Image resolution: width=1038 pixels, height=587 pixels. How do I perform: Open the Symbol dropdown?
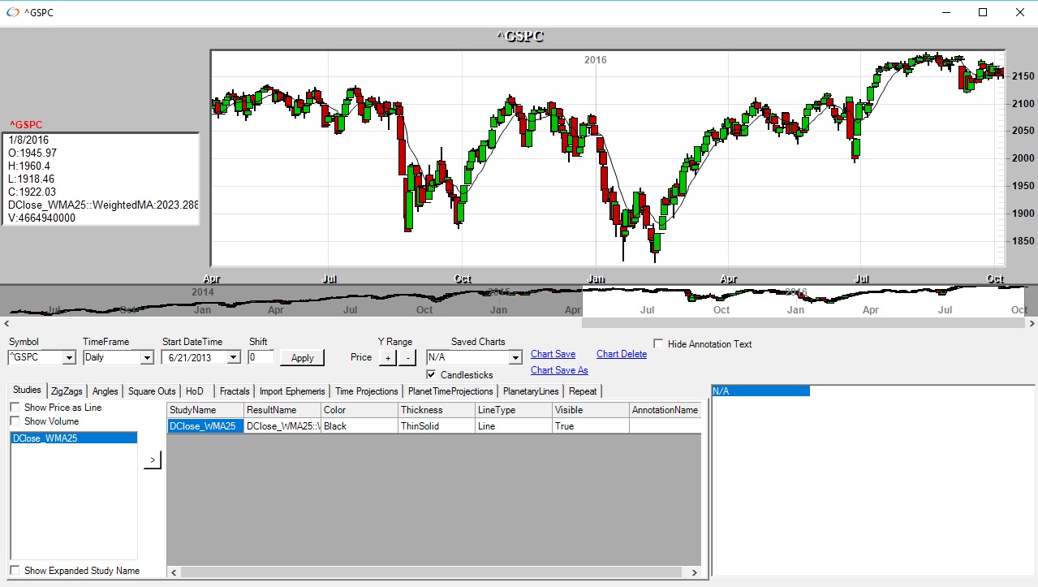(69, 358)
